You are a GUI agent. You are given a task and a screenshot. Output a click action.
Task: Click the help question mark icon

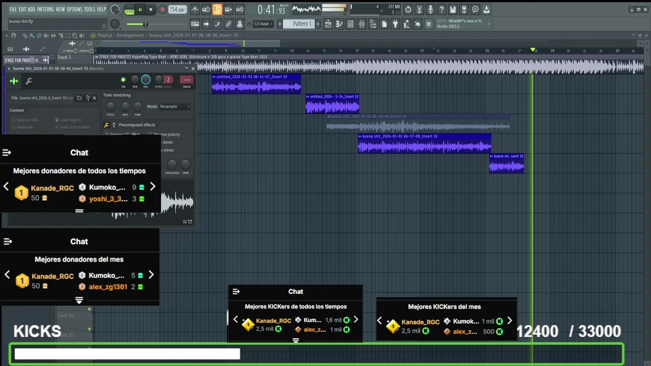[441, 9]
